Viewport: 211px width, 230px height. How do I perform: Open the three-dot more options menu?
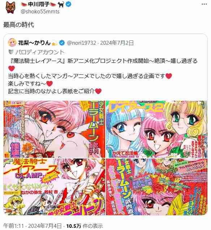point(204,4)
